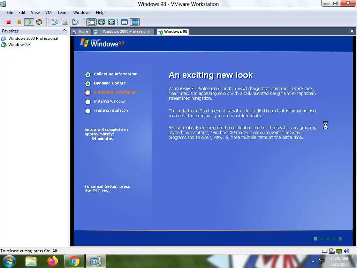This screenshot has width=357, height=268.
Task: Switch to the Home tab
Action: click(81, 32)
